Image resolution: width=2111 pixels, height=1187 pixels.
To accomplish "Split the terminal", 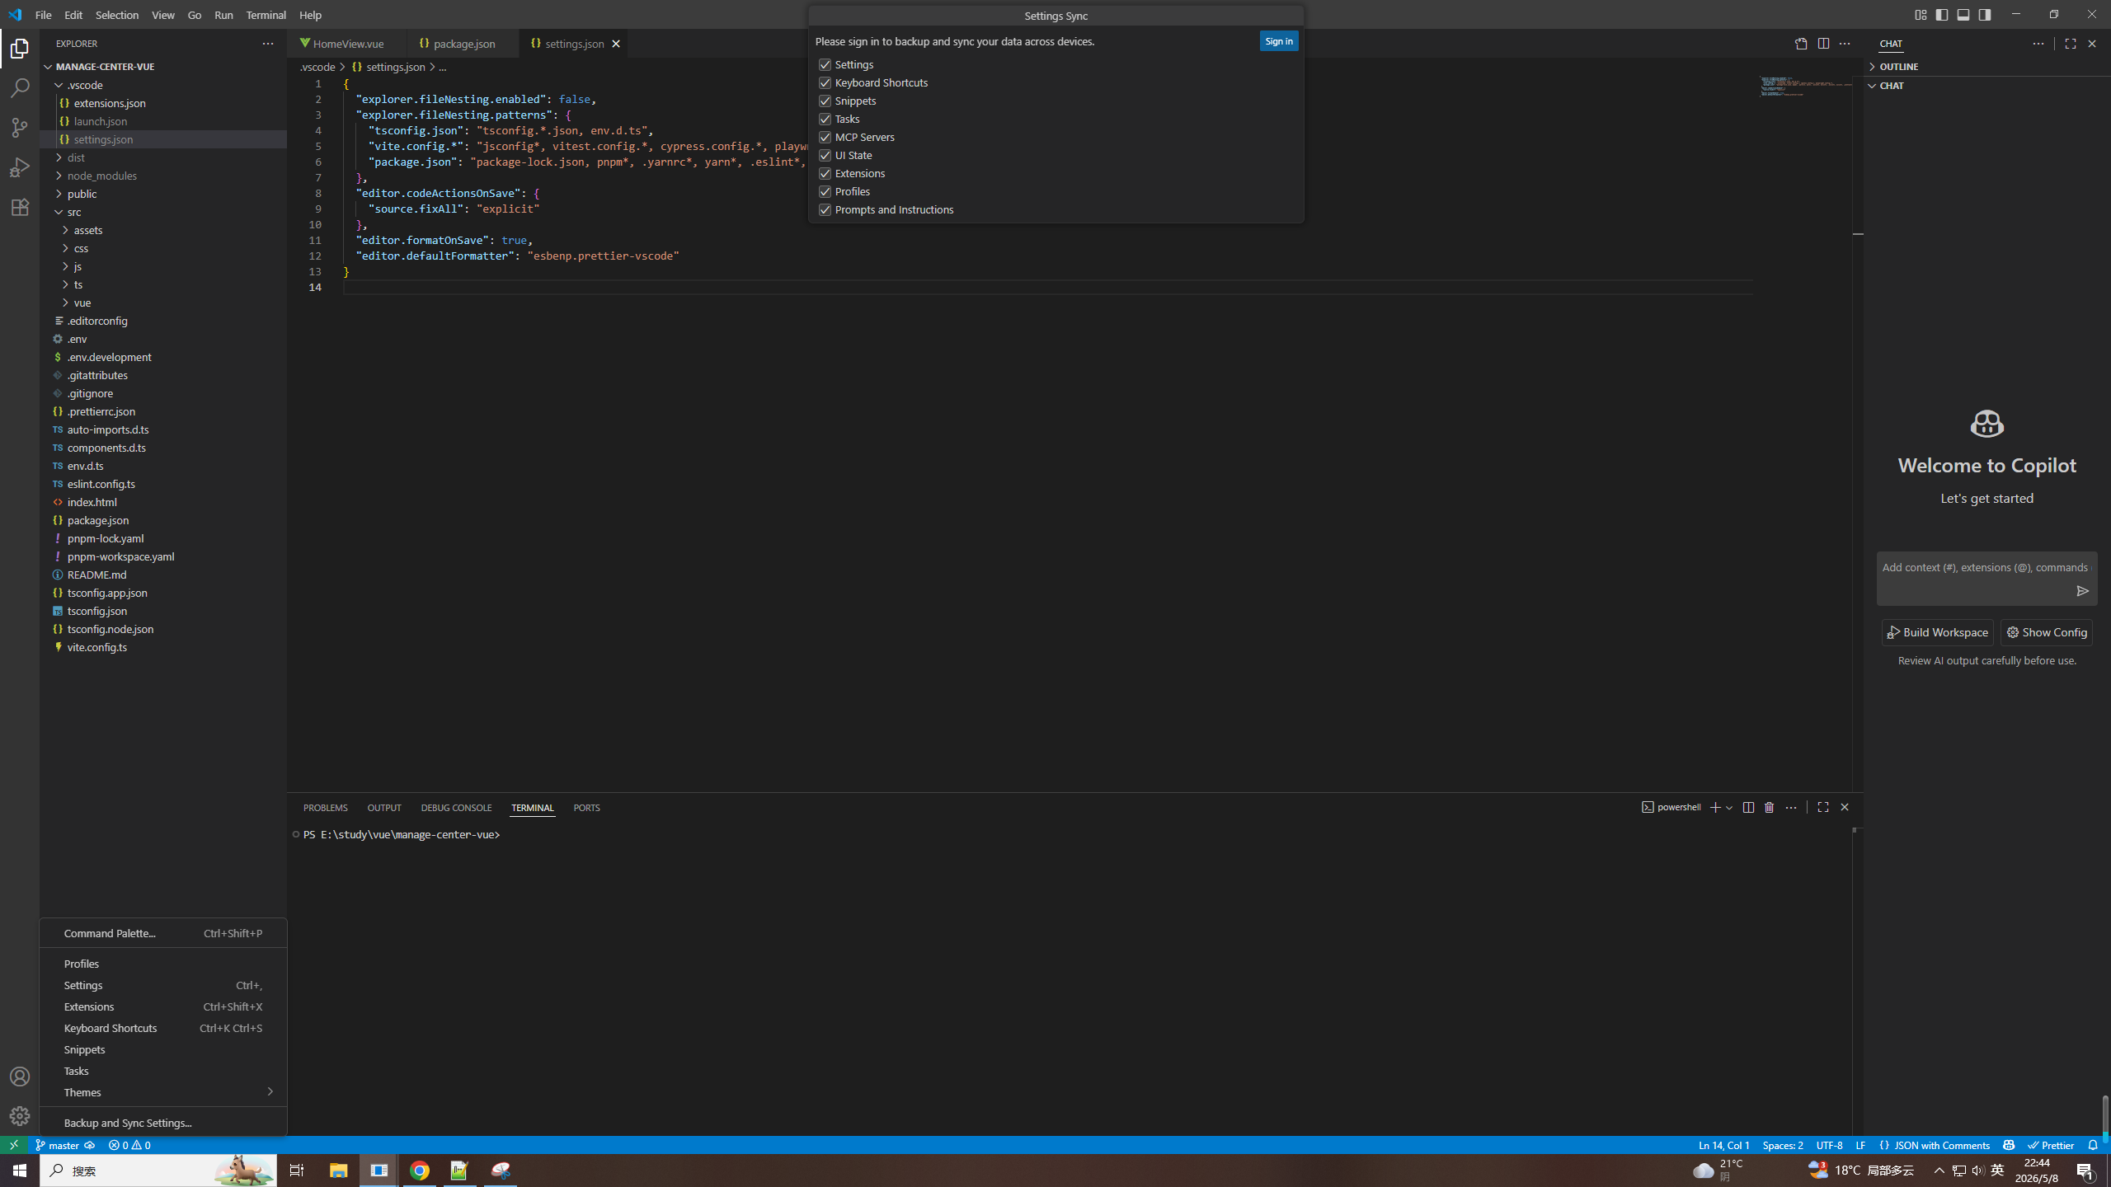I will point(1748,808).
